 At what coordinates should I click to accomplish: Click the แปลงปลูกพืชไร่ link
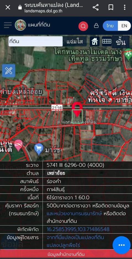[x=63, y=245]
